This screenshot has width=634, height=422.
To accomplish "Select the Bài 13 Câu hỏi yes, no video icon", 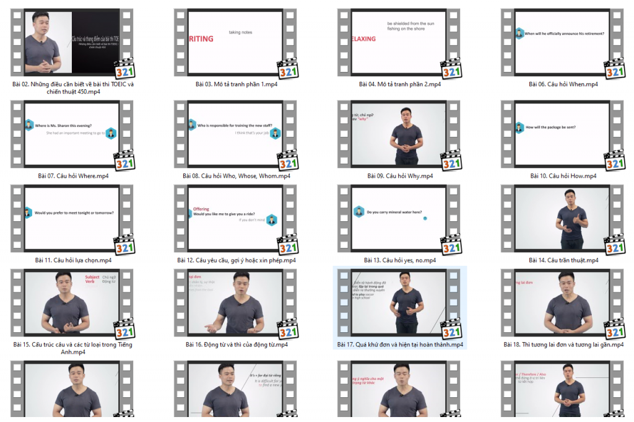I will [399, 219].
